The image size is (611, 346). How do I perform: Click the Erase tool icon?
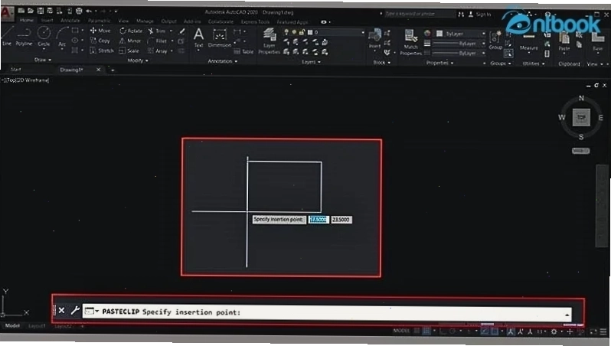[182, 31]
